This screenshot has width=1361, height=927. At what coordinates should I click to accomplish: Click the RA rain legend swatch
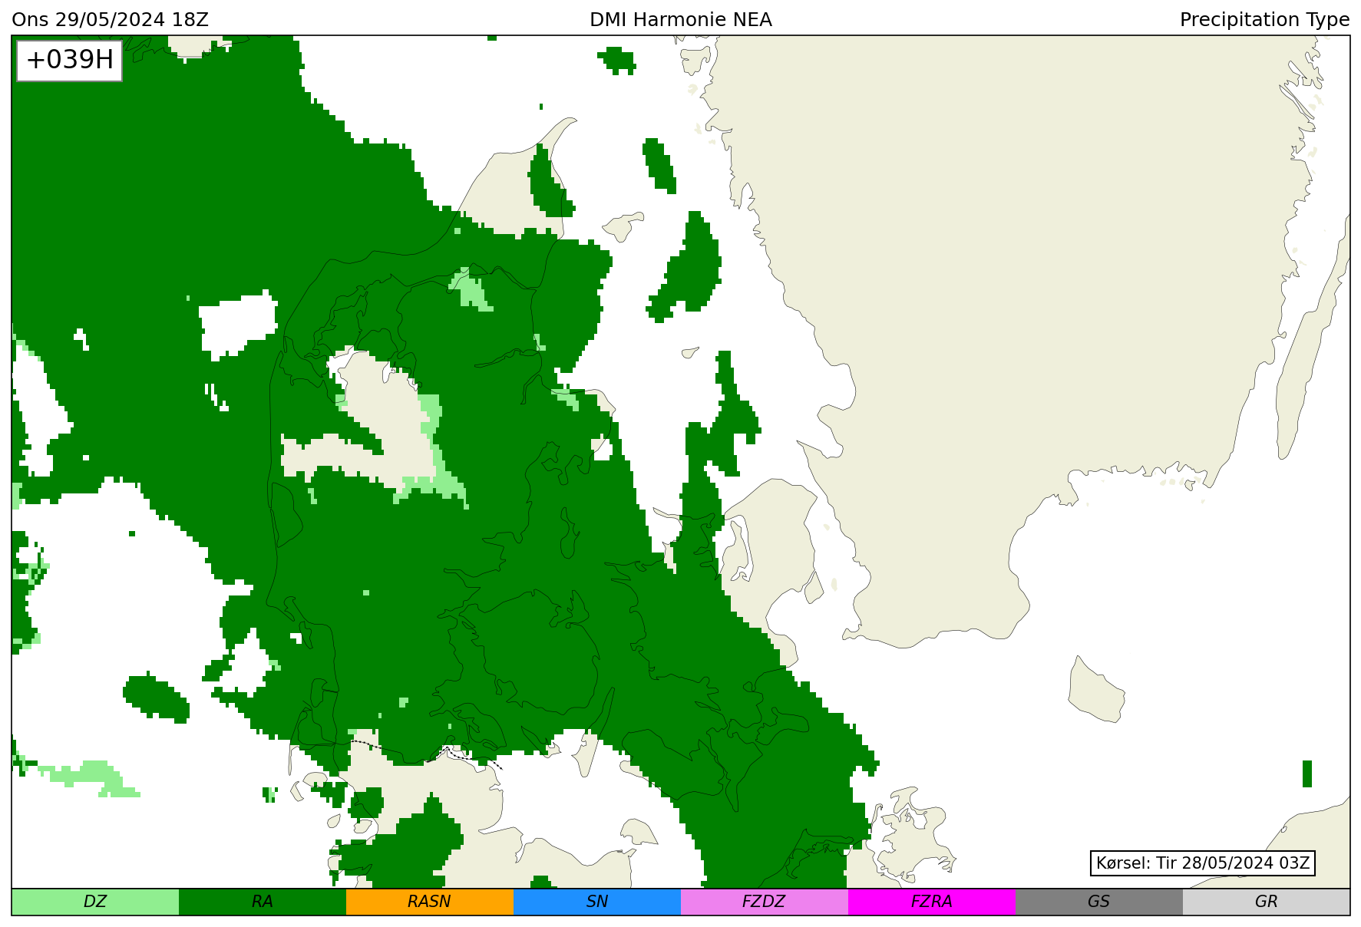tap(263, 902)
